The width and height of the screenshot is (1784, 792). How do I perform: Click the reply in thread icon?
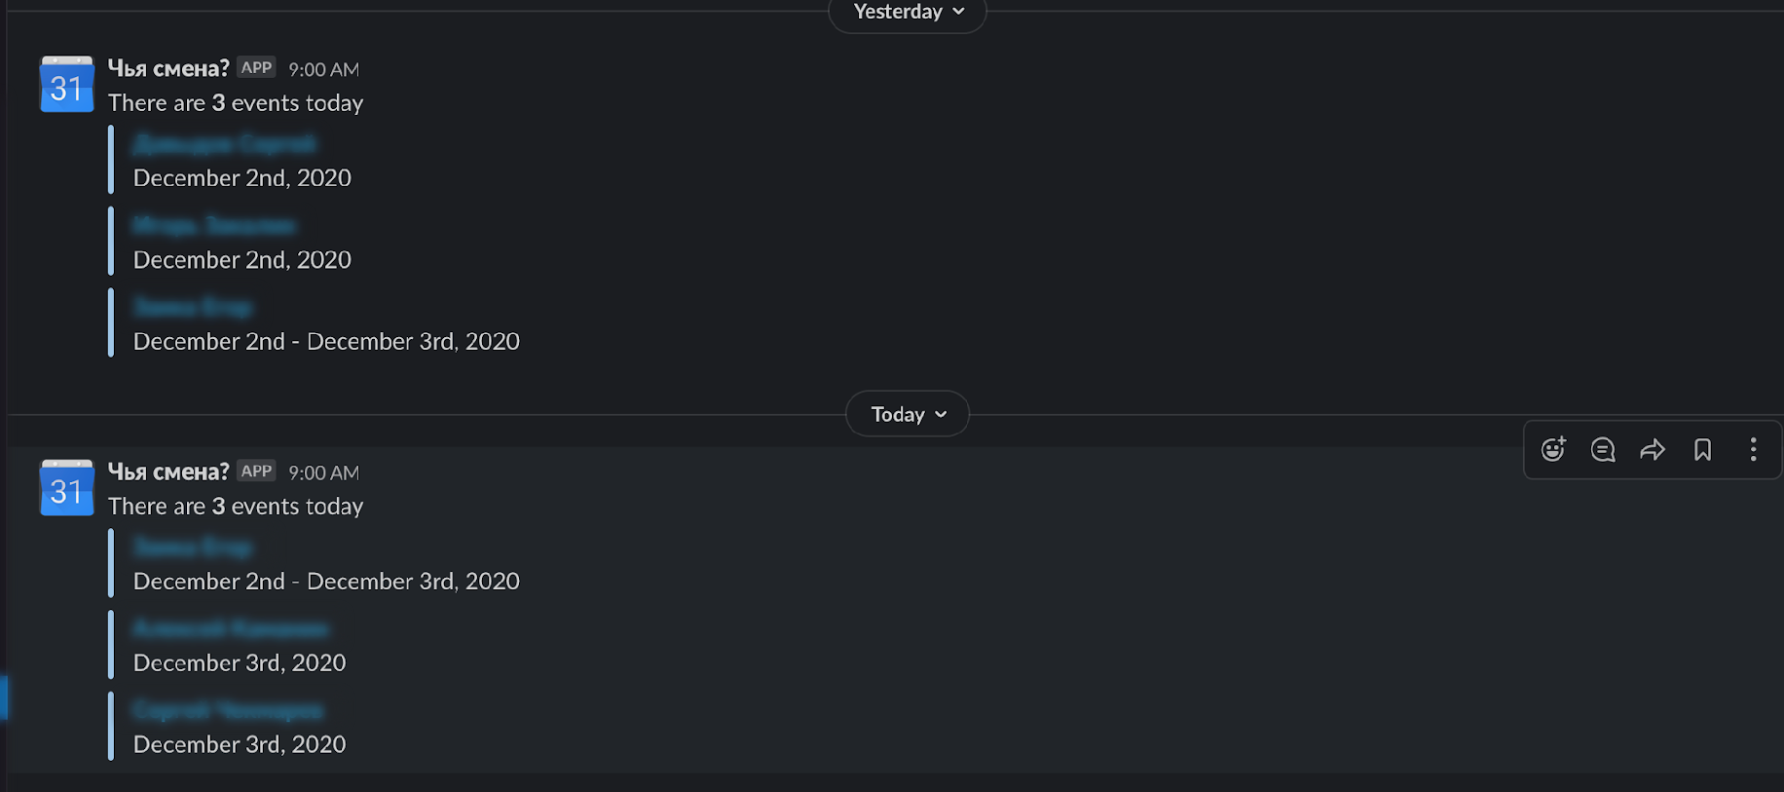pos(1603,449)
